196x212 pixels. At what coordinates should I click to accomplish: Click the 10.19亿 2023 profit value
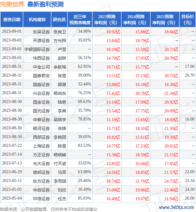coord(113,49)
